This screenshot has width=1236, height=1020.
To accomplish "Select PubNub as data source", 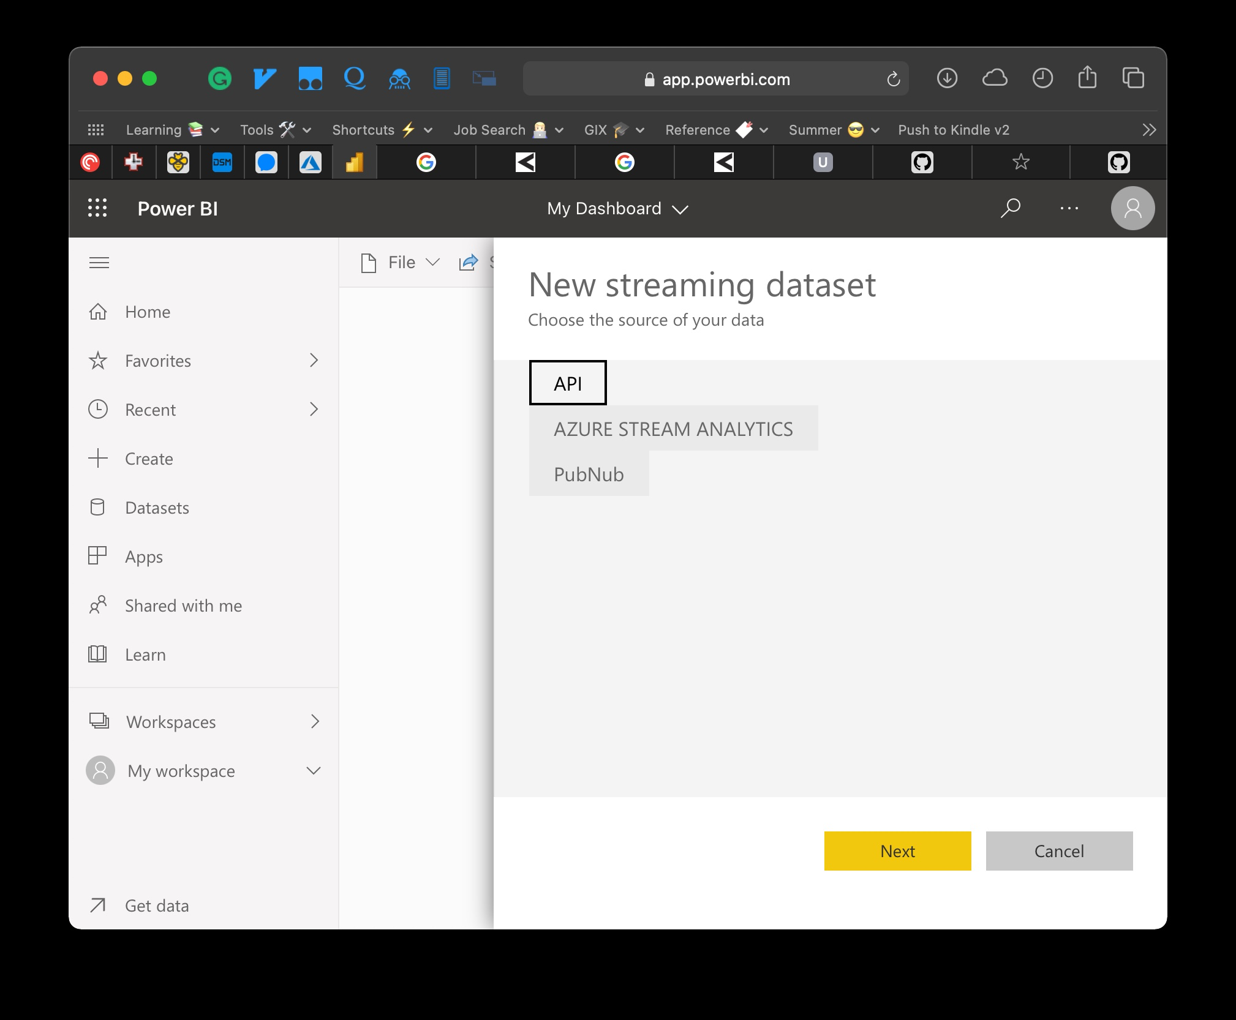I will tap(589, 474).
